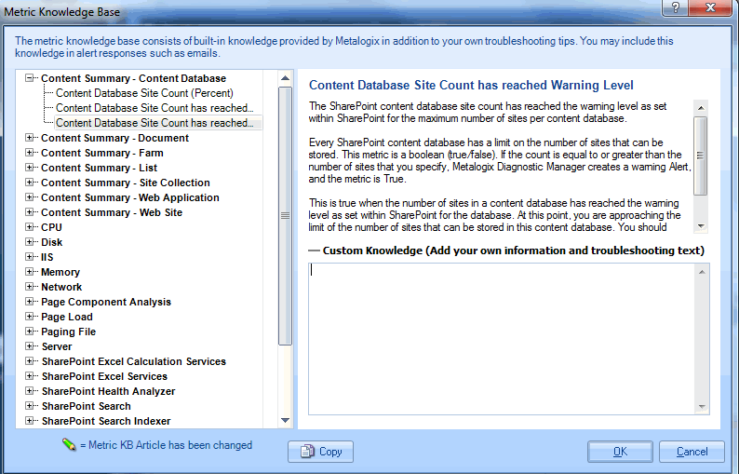
Task: Expand the SharePoint Search node
Action: pos(29,406)
